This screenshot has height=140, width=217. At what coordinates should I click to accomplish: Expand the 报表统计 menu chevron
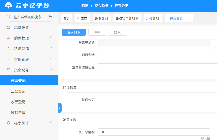tap(51, 122)
